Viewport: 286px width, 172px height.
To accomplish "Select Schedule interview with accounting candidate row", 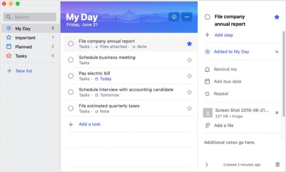I will coord(130,92).
